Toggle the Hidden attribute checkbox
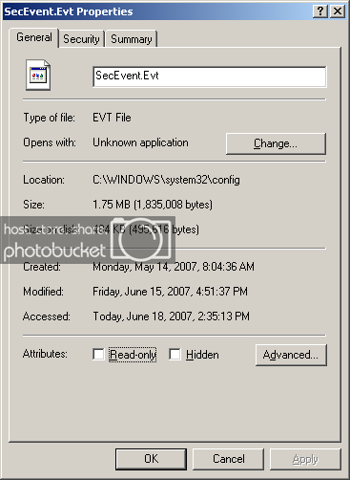The height and width of the screenshot is (480, 350). (x=175, y=354)
